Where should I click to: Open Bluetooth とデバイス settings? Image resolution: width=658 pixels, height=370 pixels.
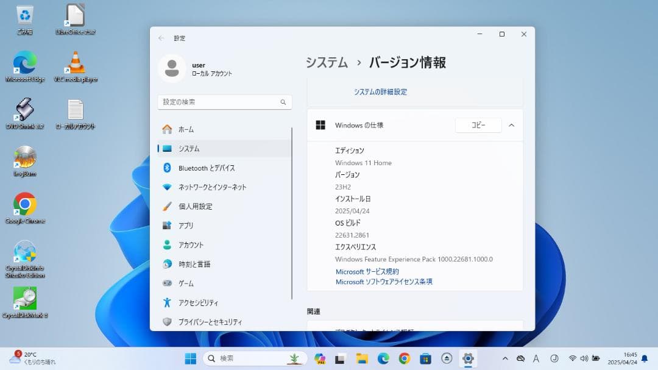224,168
